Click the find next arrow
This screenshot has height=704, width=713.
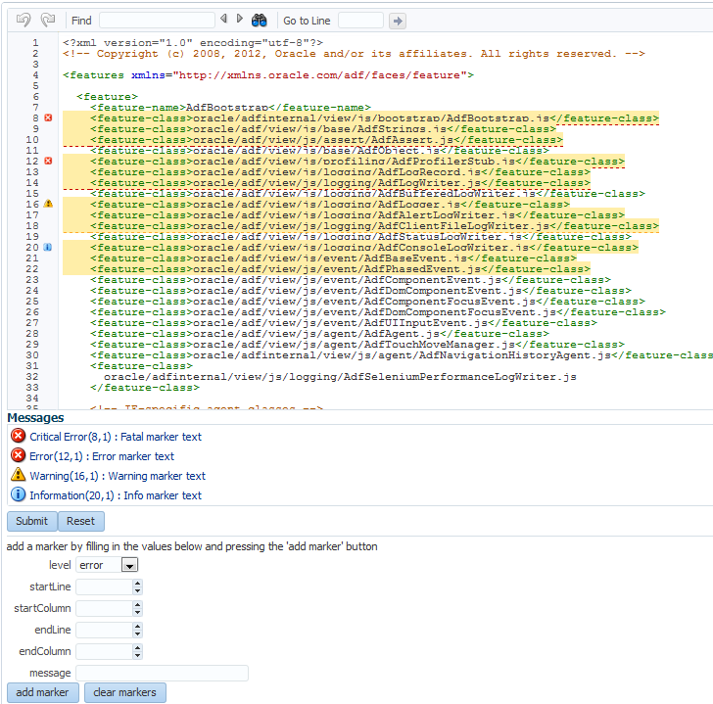240,19
